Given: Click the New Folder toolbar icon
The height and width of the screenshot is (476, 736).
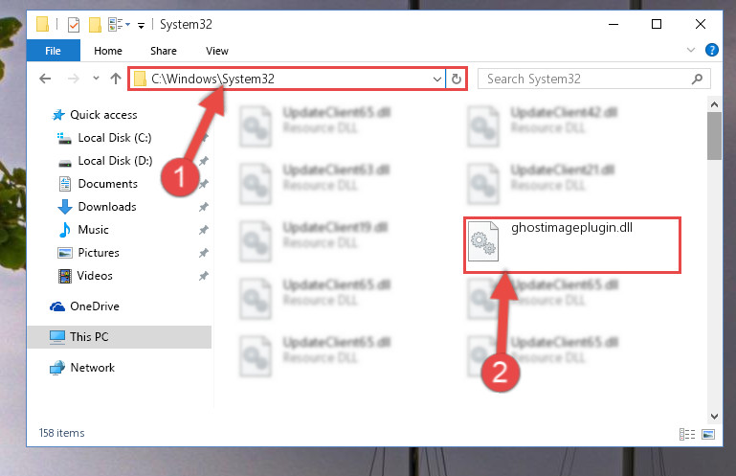Looking at the screenshot, I should pyautogui.click(x=96, y=25).
